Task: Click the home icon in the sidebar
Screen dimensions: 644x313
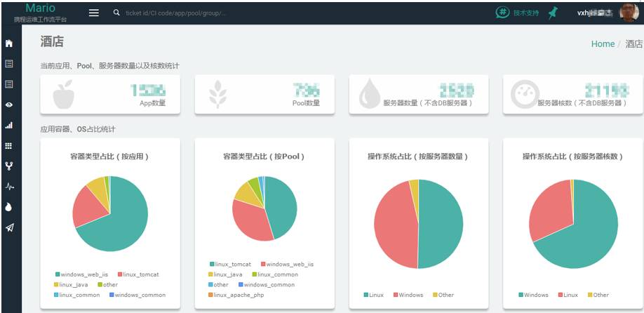Action: [x=9, y=43]
